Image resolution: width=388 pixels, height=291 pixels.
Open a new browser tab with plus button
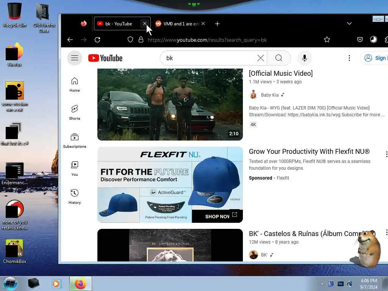tap(217, 24)
